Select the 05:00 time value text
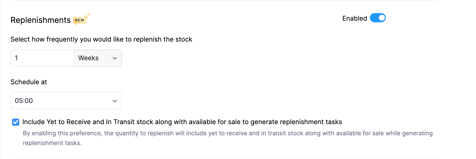Image resolution: width=476 pixels, height=159 pixels. [24, 101]
